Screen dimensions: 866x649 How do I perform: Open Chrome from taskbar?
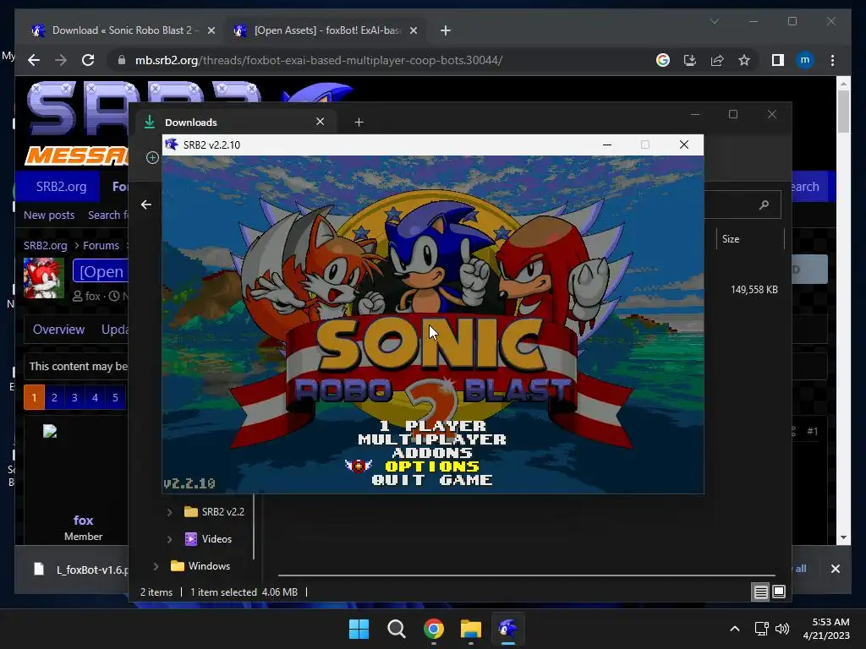434,629
